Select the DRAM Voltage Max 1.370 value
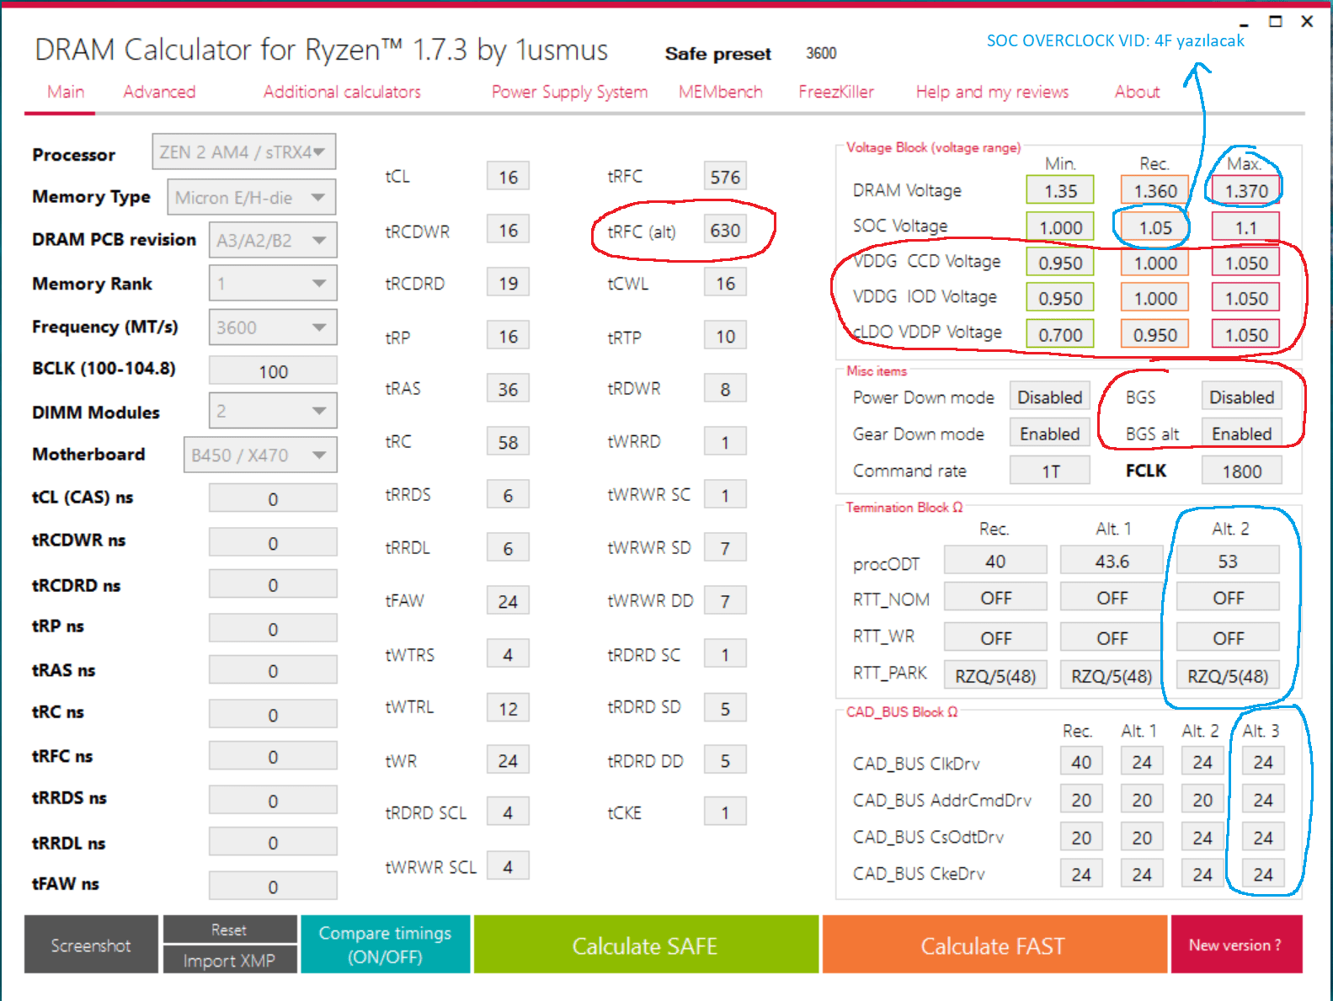Screen dimensions: 1333x1001 pyautogui.click(x=1246, y=190)
